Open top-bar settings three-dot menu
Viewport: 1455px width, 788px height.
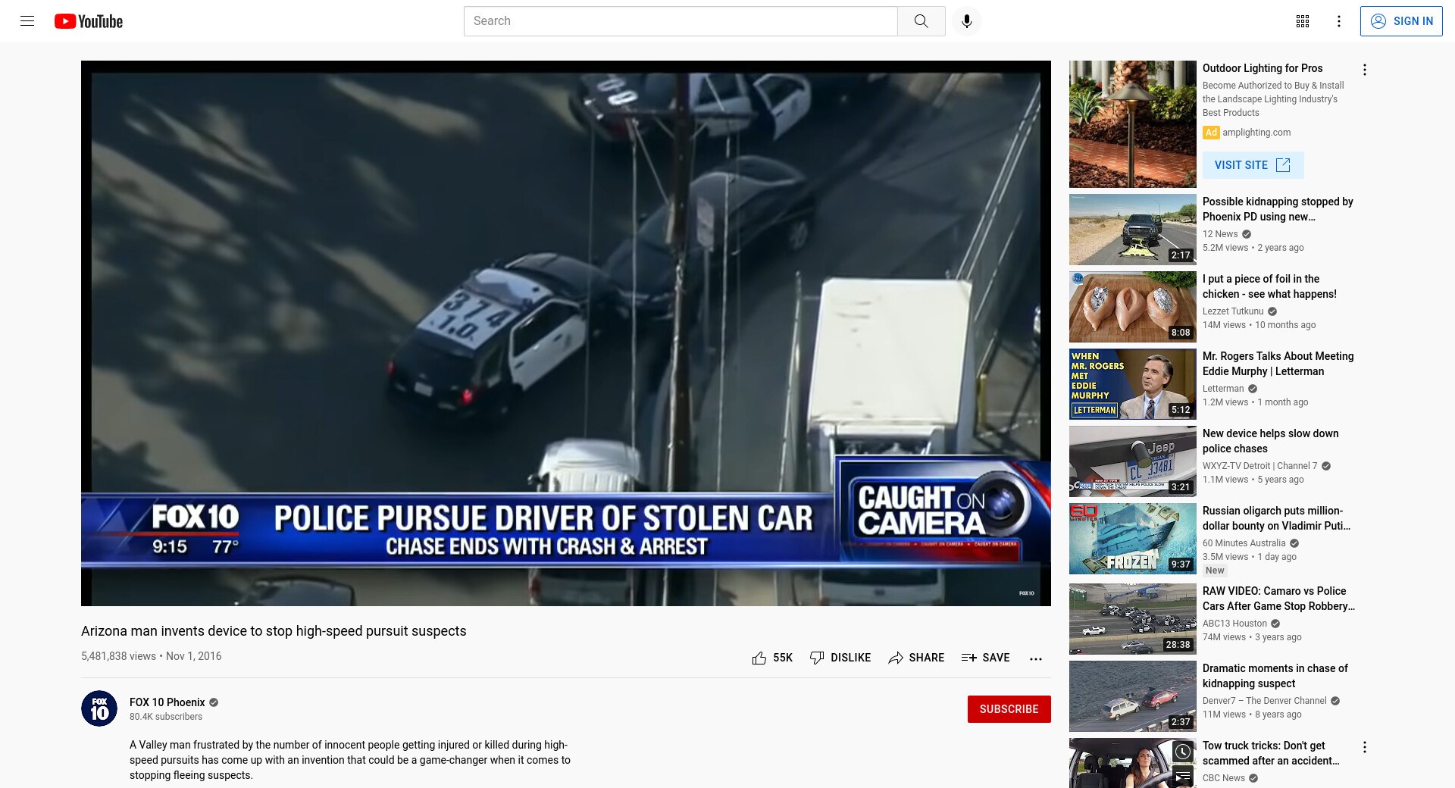1339,21
